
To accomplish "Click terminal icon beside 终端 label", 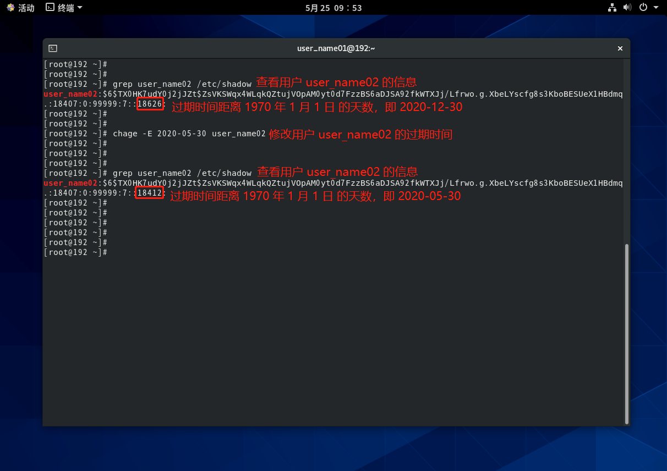I will click(x=50, y=8).
